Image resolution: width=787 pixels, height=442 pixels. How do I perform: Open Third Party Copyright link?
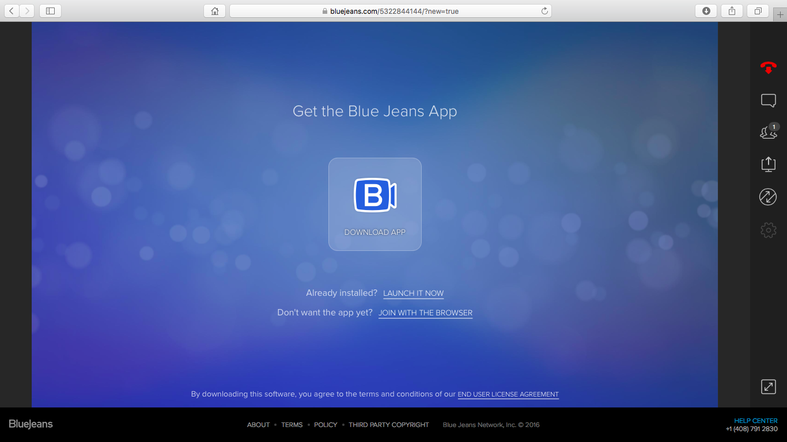point(389,425)
